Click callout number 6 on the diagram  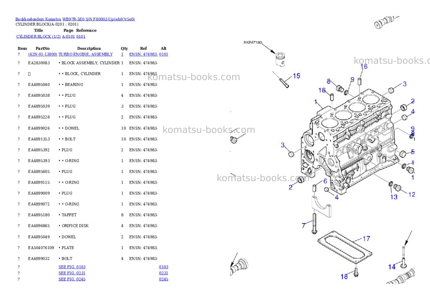point(325,181)
